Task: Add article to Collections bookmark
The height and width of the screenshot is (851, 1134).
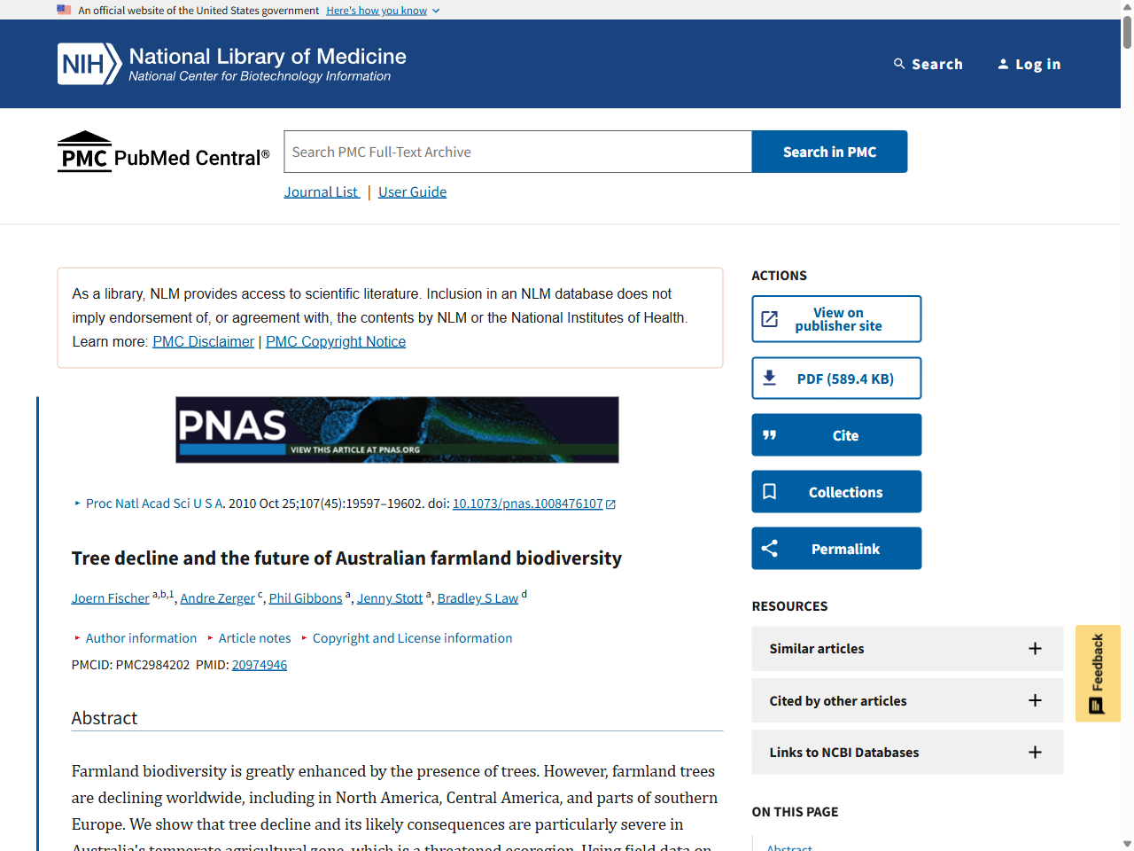Action: pyautogui.click(x=836, y=492)
